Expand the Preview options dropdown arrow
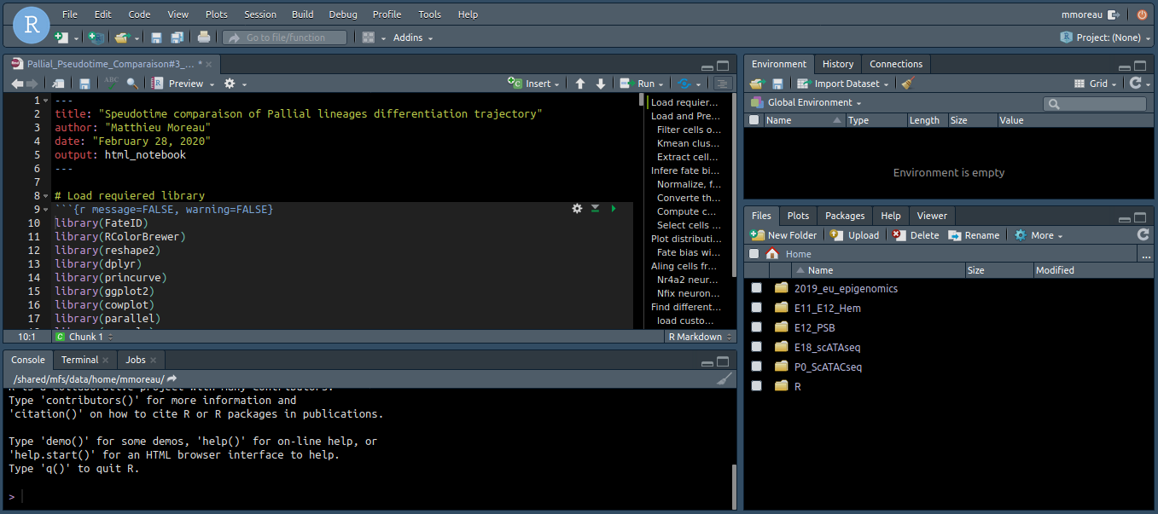 pyautogui.click(x=211, y=84)
